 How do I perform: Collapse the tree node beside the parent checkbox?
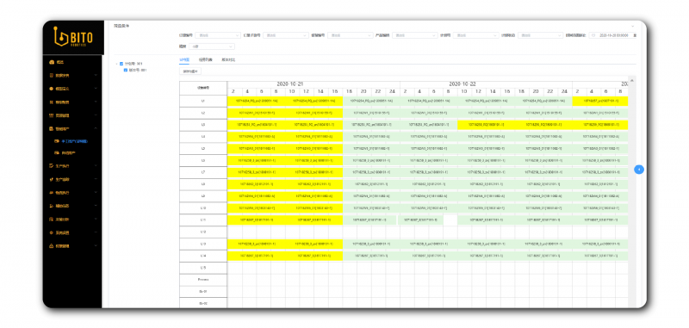116,64
